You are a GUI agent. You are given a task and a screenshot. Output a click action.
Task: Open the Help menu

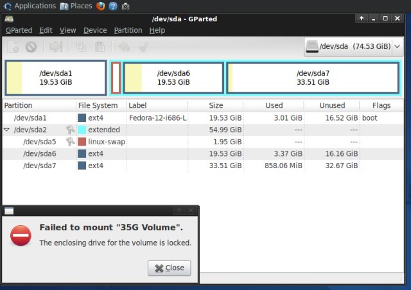click(x=157, y=30)
